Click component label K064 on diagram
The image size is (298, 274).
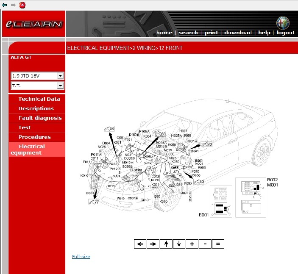coord(147,136)
